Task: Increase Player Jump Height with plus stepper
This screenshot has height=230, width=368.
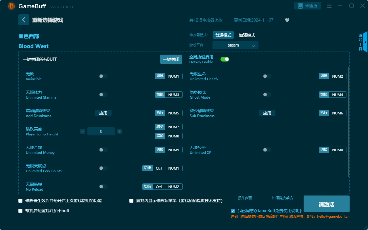Action: tap(120, 131)
